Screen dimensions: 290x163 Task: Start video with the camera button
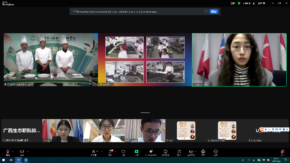tap(22, 151)
